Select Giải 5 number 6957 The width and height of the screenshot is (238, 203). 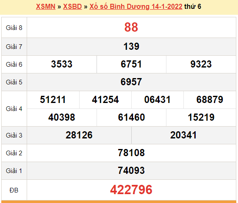(x=131, y=82)
